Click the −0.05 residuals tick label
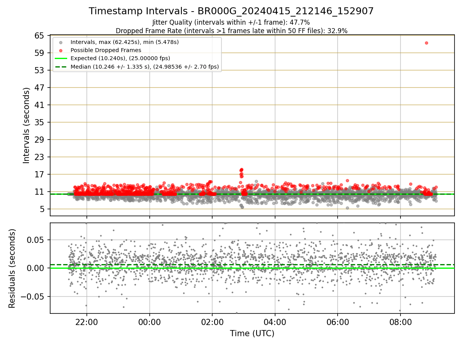 click(x=33, y=296)
